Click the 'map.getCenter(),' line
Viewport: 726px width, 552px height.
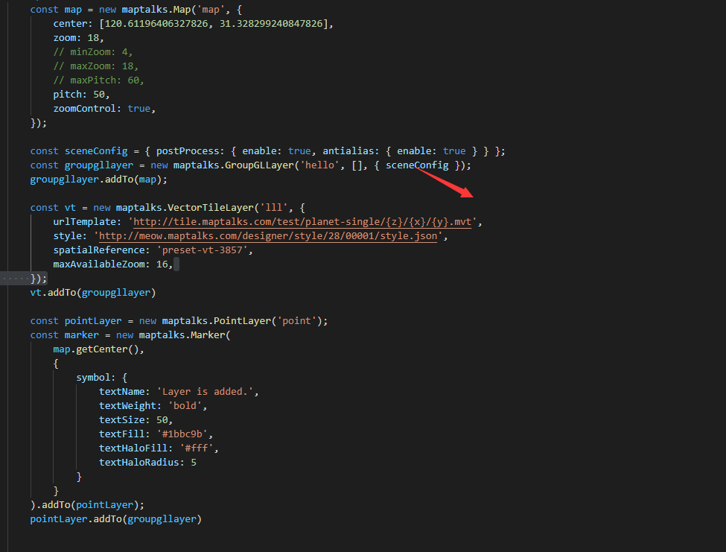(98, 349)
